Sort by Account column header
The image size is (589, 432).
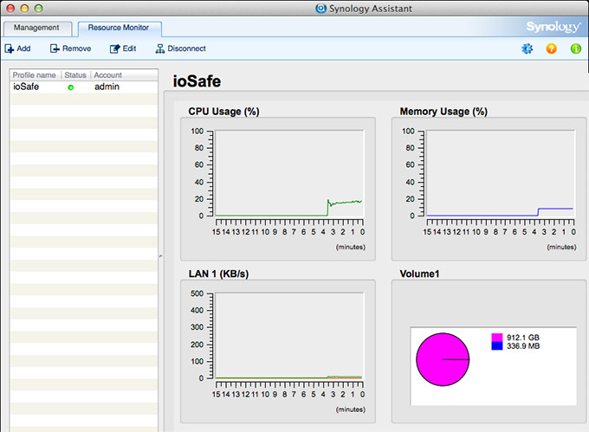[107, 75]
